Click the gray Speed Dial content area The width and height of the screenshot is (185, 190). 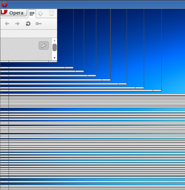click(x=19, y=49)
